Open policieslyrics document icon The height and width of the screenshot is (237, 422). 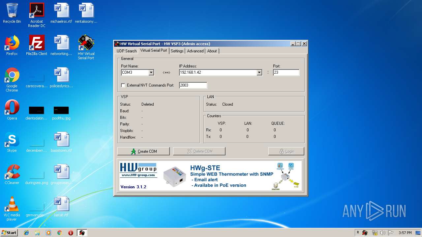click(61, 78)
